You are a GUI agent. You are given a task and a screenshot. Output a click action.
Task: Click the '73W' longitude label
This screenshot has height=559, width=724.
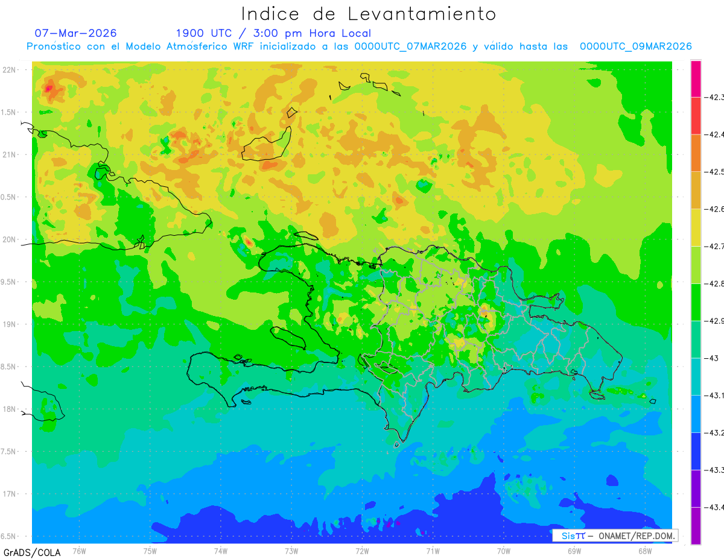(291, 551)
